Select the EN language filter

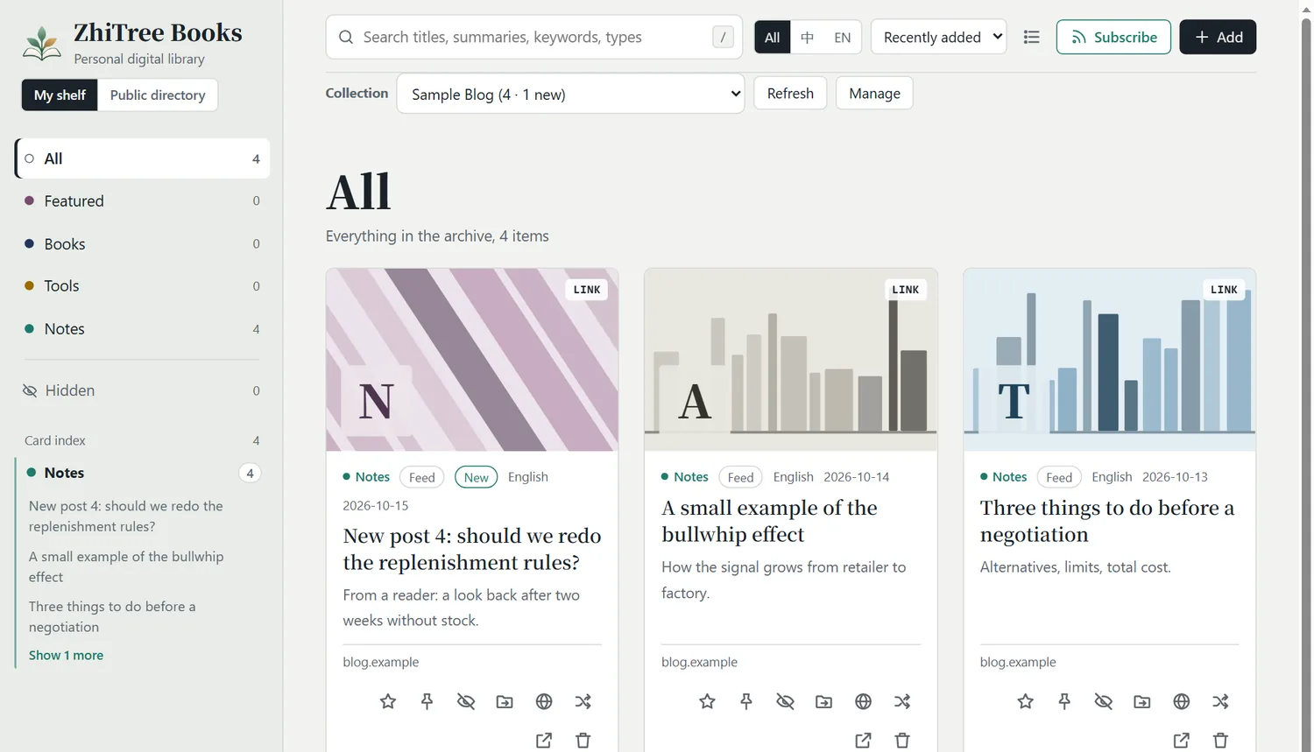point(842,37)
